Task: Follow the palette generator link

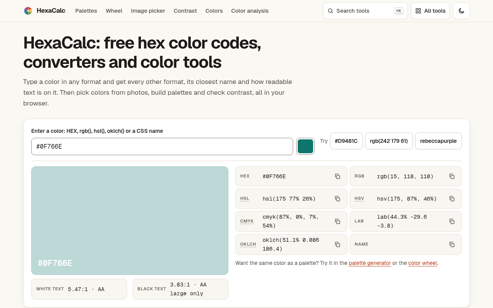Action: [370, 263]
